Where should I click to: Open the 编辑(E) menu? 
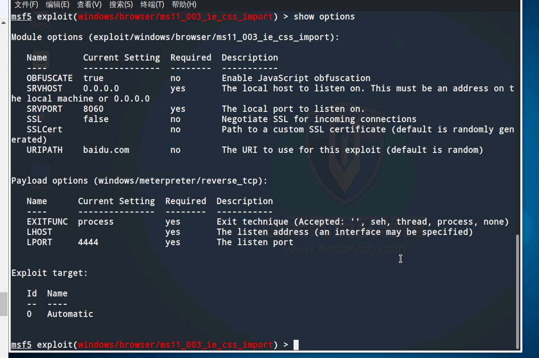57,5
